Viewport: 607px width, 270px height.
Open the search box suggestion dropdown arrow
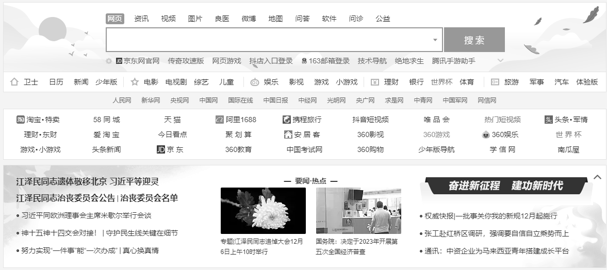(x=435, y=40)
